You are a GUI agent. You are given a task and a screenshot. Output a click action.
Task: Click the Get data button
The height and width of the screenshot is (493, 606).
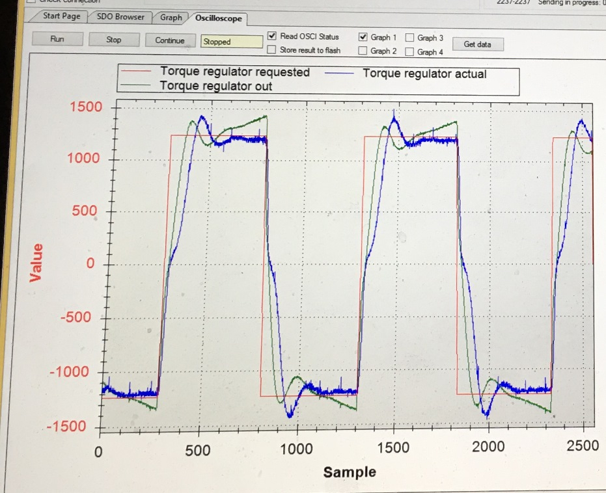(477, 44)
